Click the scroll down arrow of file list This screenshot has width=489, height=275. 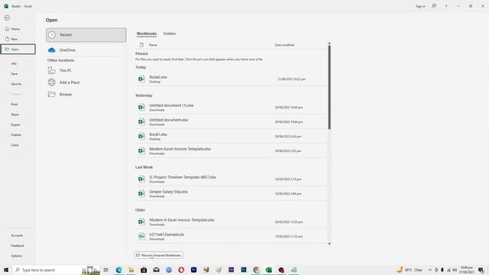pos(329,244)
